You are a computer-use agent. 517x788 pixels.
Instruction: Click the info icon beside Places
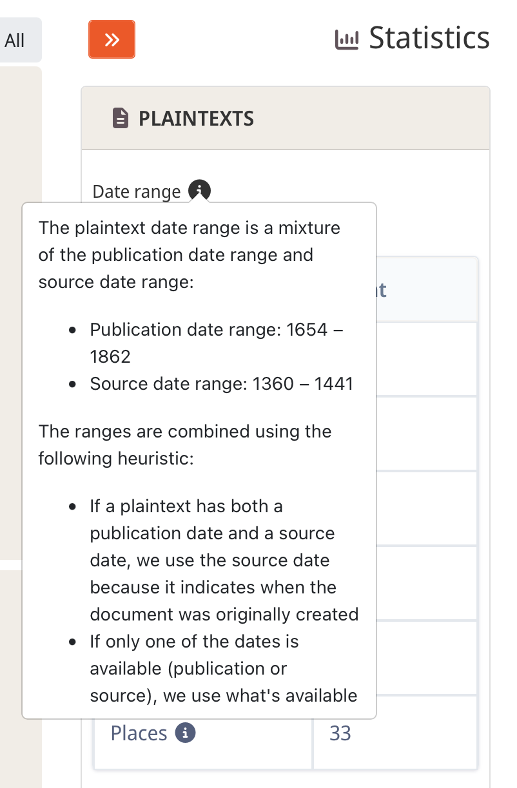[185, 733]
